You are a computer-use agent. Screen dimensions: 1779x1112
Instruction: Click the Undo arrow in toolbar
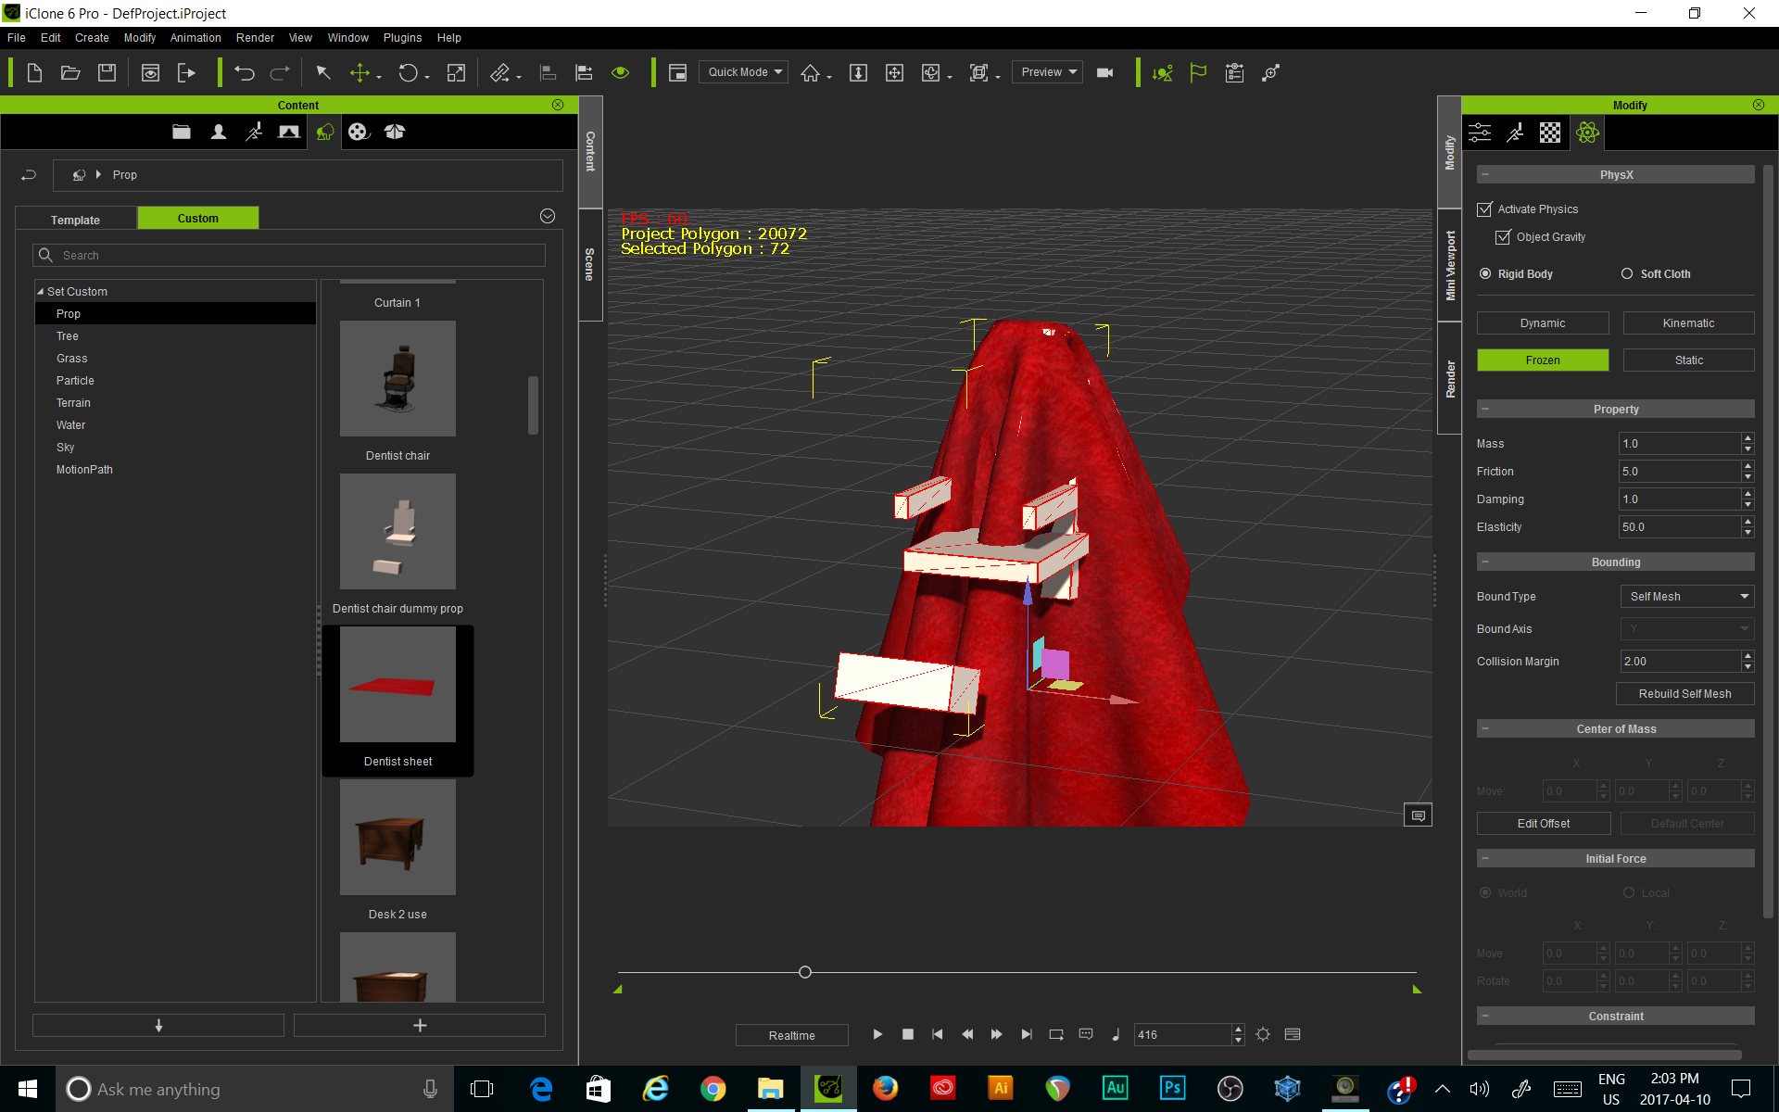[x=245, y=72]
